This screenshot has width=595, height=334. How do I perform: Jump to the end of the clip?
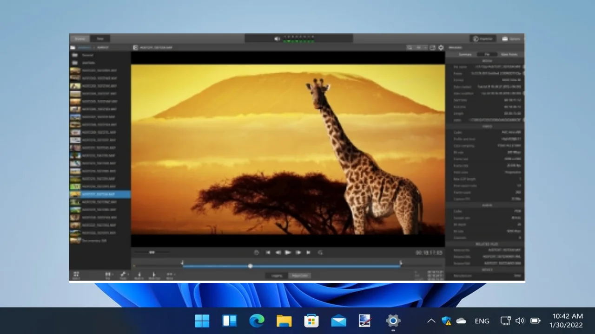[x=308, y=252]
